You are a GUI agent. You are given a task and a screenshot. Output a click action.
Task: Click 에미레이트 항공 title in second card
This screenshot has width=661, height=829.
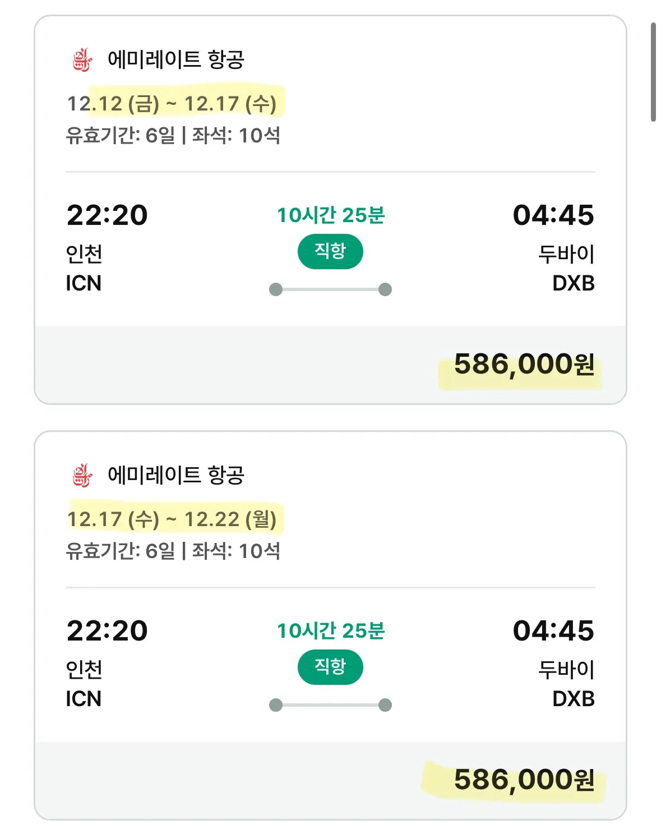[x=175, y=475]
